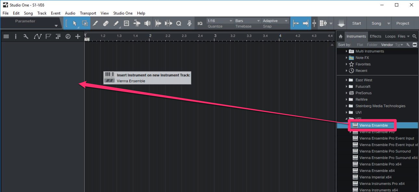Expand the Favorites folder
The image size is (419, 192).
tap(347, 64)
